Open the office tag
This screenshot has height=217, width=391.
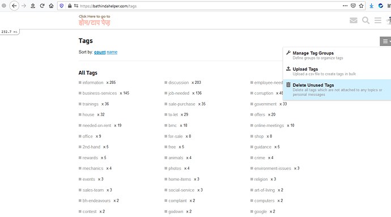click(x=87, y=137)
